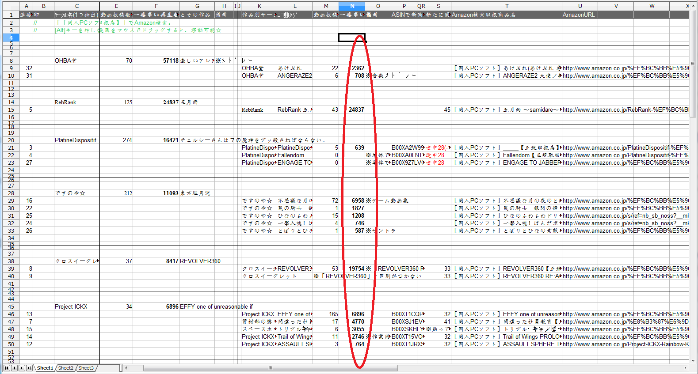The image size is (698, 374).
Task: Select column F by its header
Action: click(x=156, y=6)
